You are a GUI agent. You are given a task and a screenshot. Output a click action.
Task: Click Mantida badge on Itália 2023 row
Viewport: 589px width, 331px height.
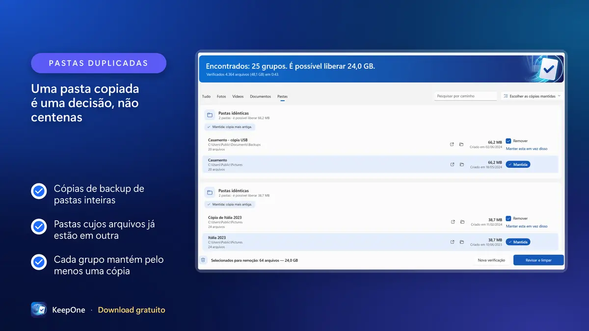pyautogui.click(x=518, y=242)
